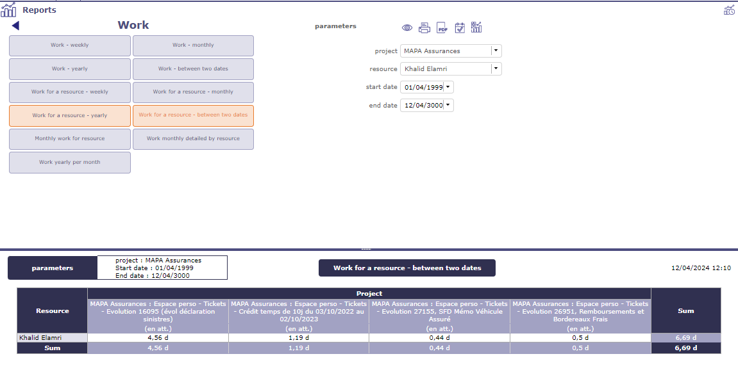Open the end date picker arrow
This screenshot has height=386, width=738.
click(x=448, y=105)
